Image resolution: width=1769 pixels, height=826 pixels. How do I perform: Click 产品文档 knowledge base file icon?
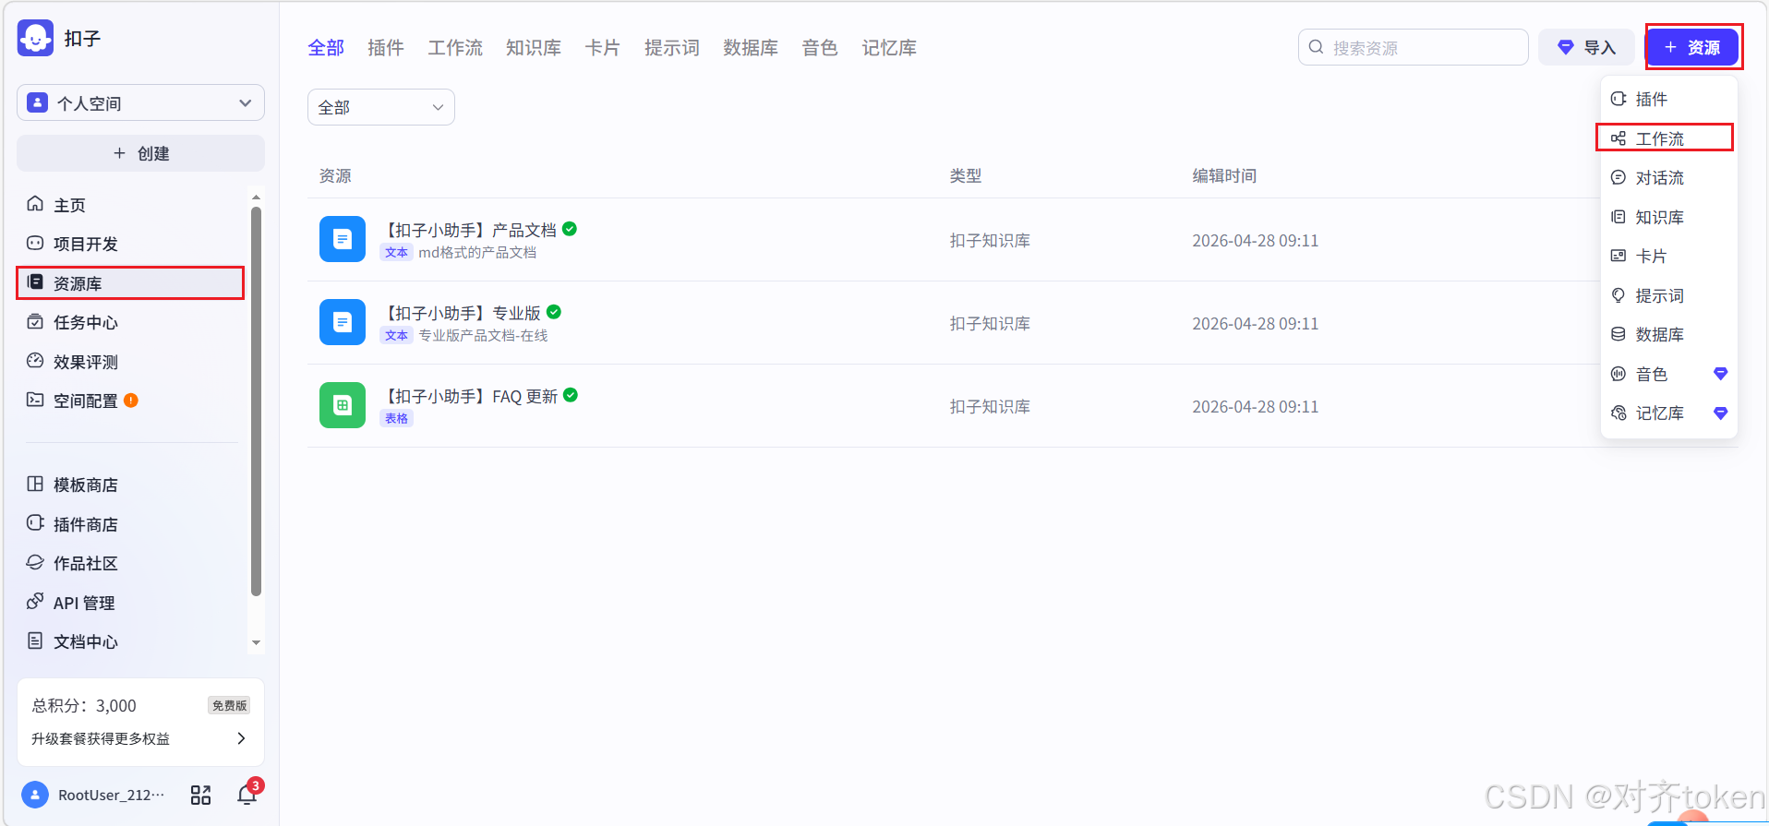343,239
